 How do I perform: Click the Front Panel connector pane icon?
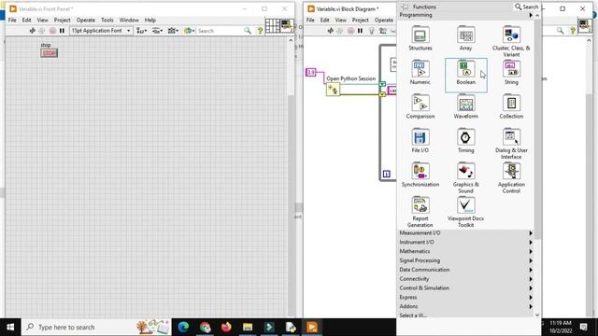tap(272, 26)
